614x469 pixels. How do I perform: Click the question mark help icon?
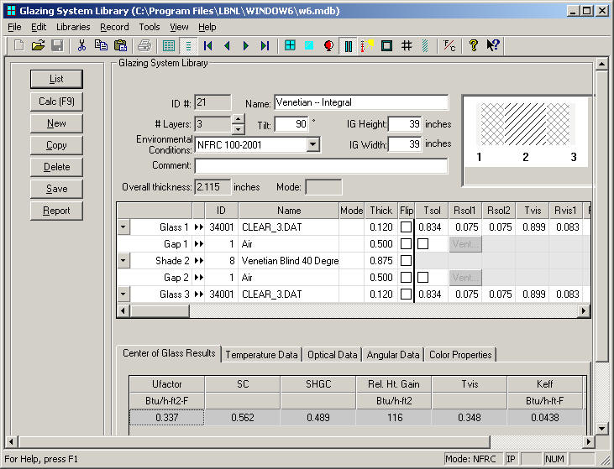click(474, 45)
